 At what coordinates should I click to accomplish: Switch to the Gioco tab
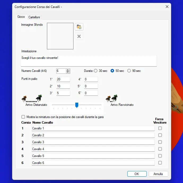tap(21, 17)
